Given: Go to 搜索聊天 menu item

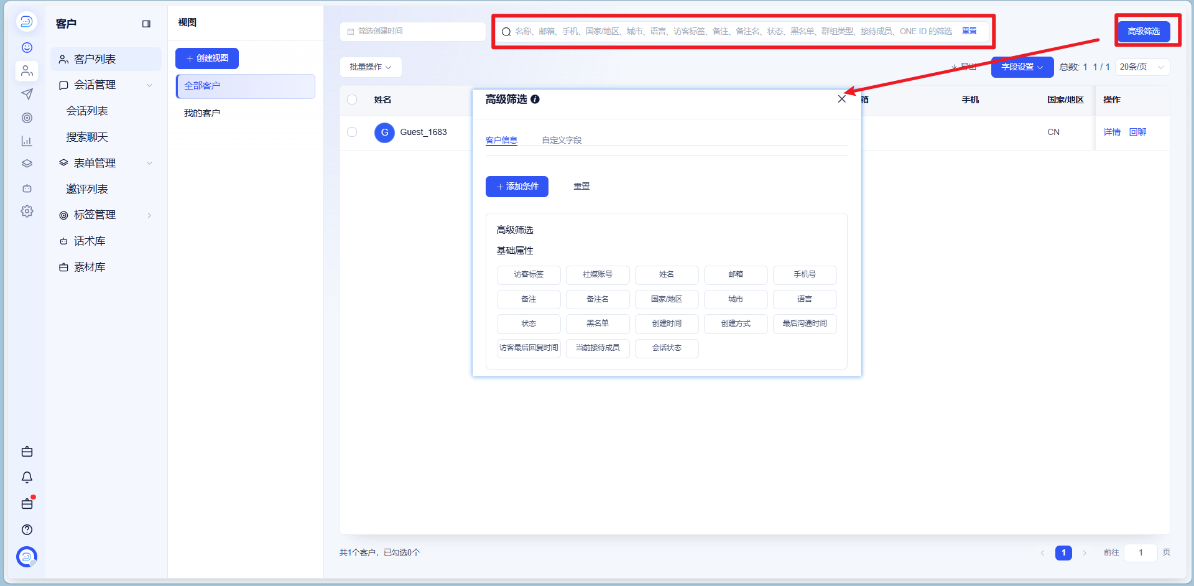Looking at the screenshot, I should (x=87, y=137).
